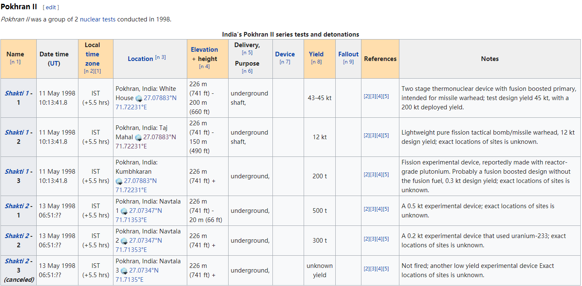Open the edit link beside Pokhran II
This screenshot has width=582, height=286.
point(51,8)
